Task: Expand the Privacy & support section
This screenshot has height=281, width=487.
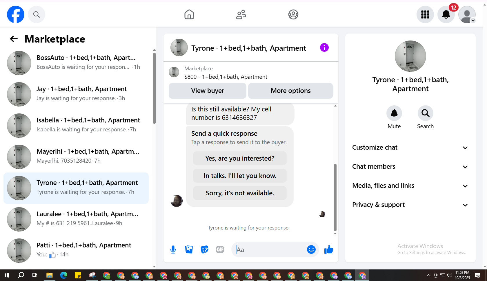Action: (x=410, y=205)
